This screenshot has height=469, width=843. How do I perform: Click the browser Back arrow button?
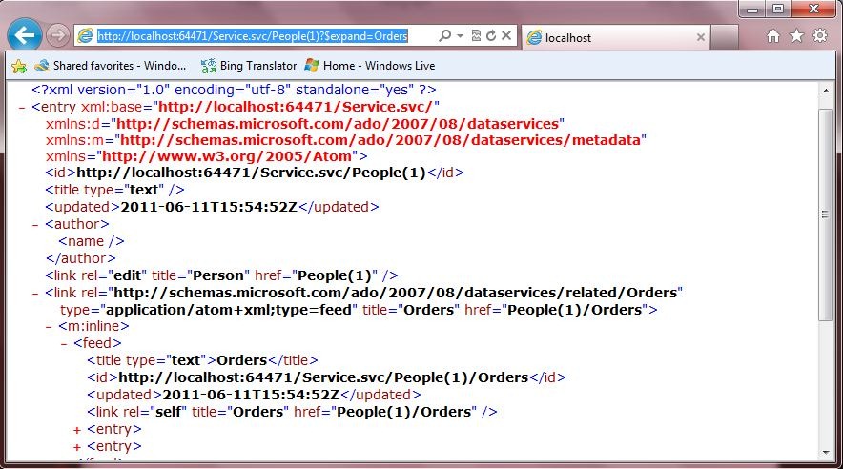click(x=23, y=36)
